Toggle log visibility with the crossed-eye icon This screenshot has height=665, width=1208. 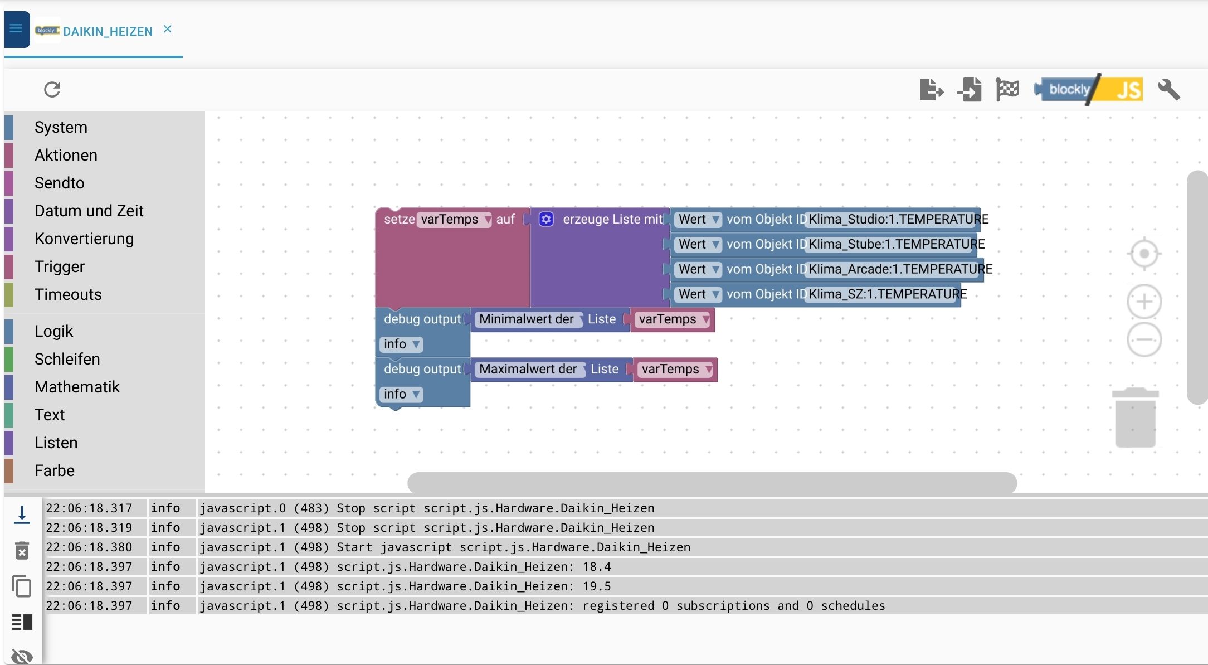tap(22, 656)
